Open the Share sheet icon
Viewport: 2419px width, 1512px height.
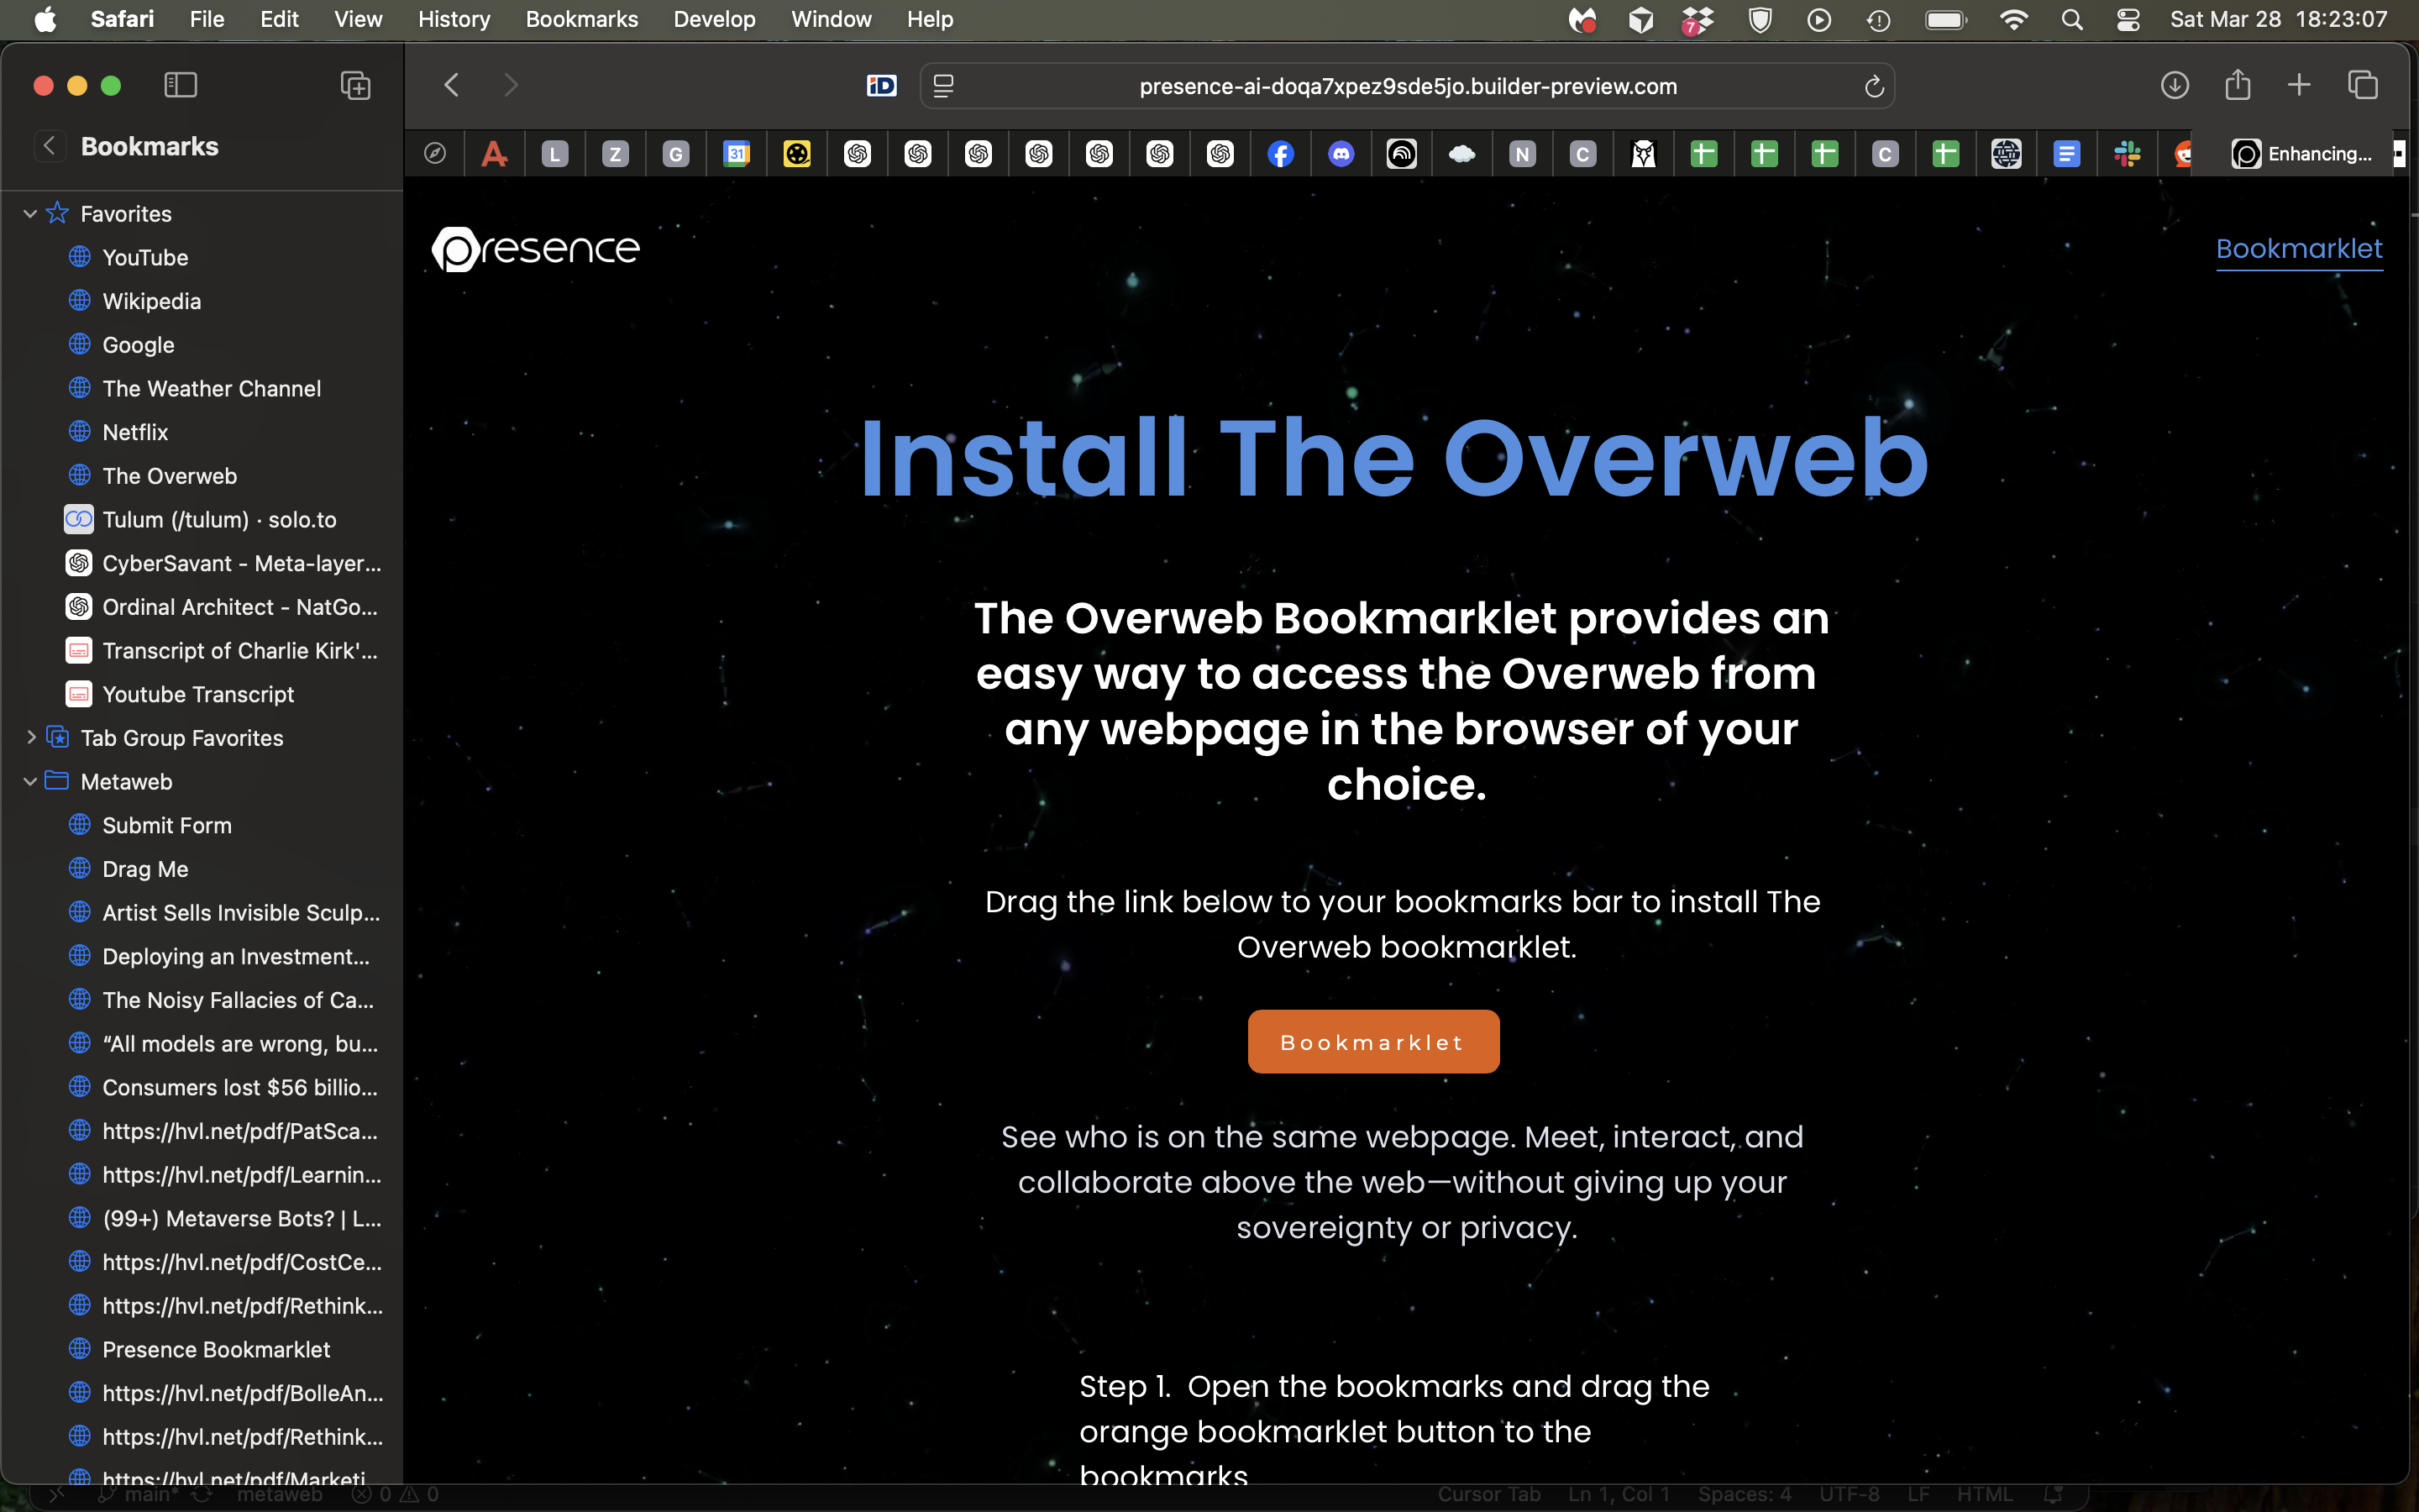[2236, 85]
